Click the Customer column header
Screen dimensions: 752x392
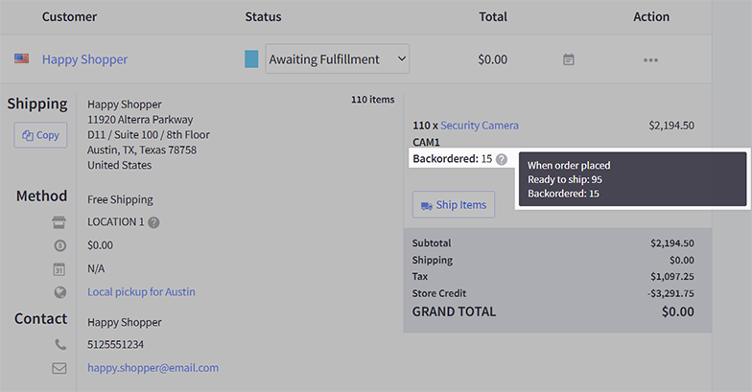coord(69,17)
